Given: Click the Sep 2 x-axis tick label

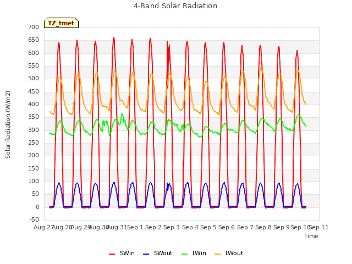Looking at the screenshot, I should click(x=153, y=227).
